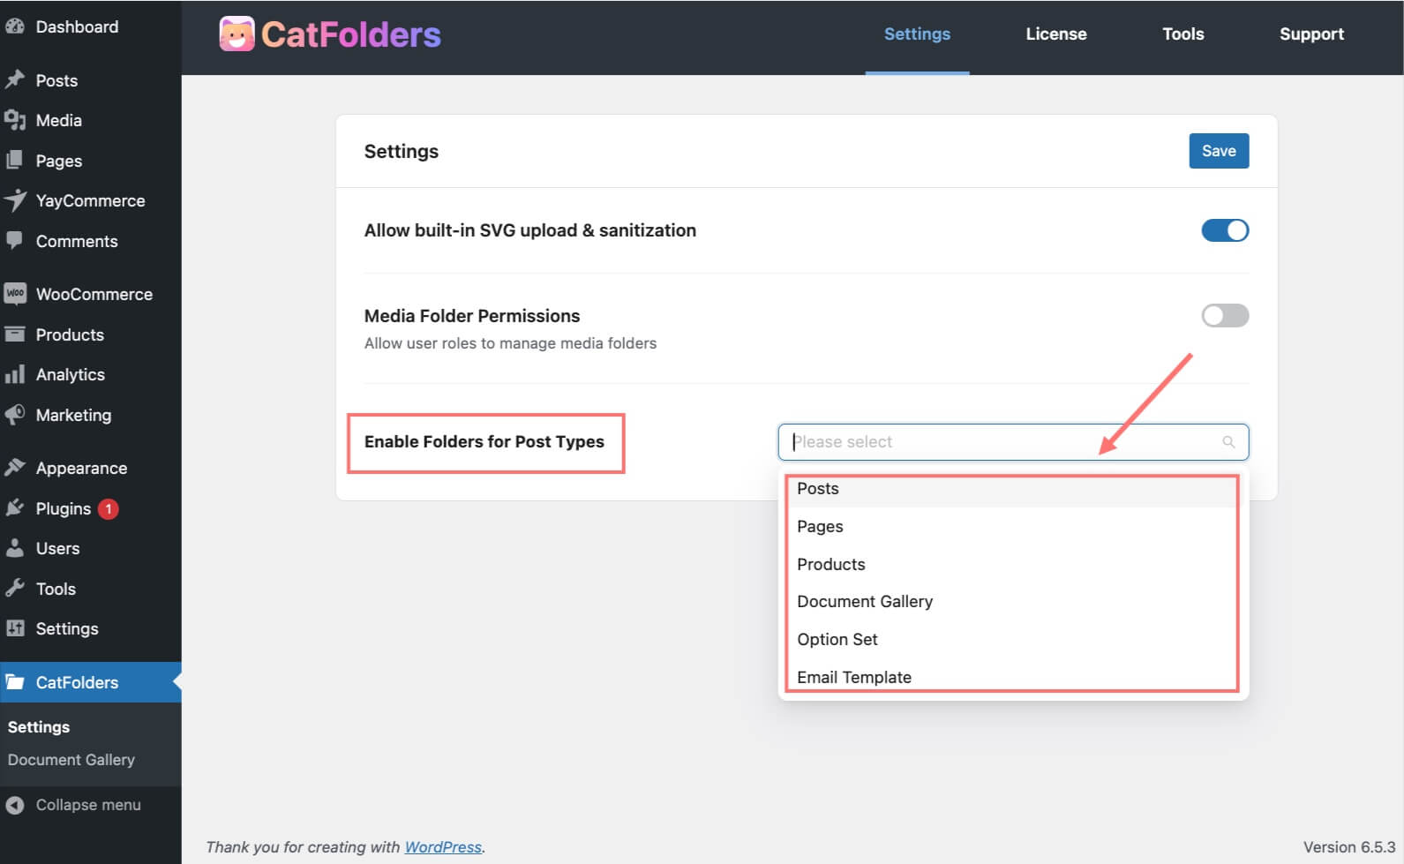Toggle the YayCommerce sidebar entry
1404x864 pixels.
tap(90, 200)
